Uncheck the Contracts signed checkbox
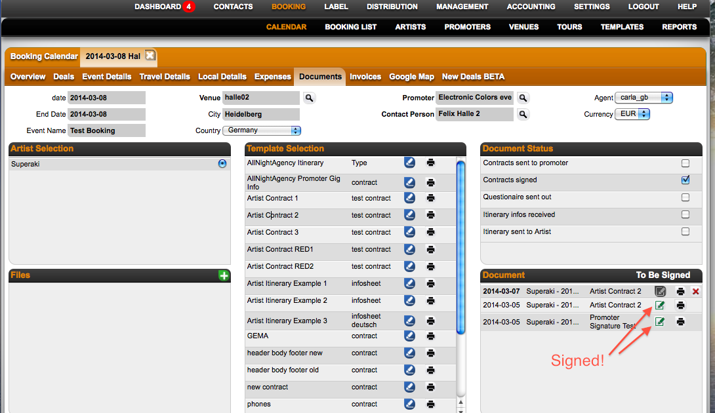The height and width of the screenshot is (413, 715). click(x=685, y=180)
